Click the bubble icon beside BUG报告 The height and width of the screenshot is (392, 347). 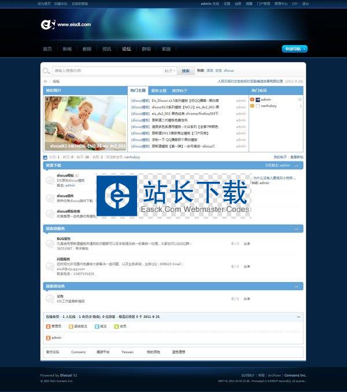50,244
